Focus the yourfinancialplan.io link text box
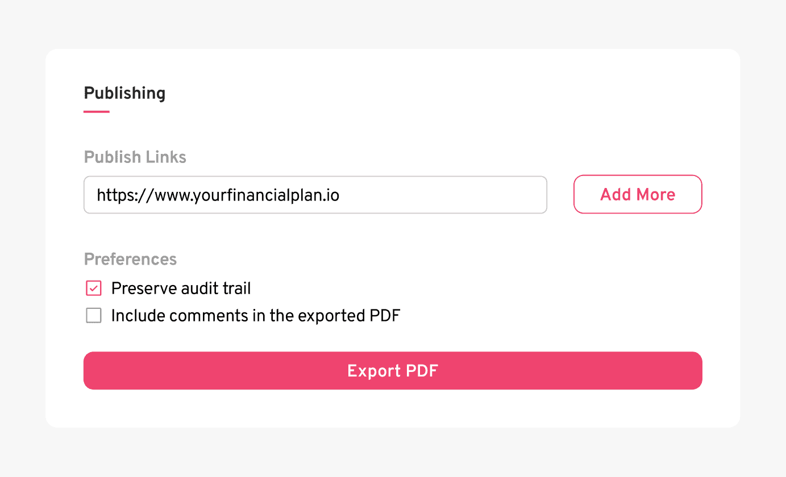 click(315, 194)
